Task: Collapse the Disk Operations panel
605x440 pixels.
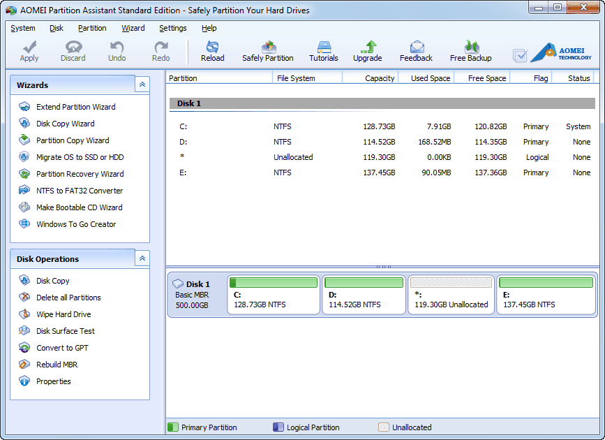Action: [142, 258]
